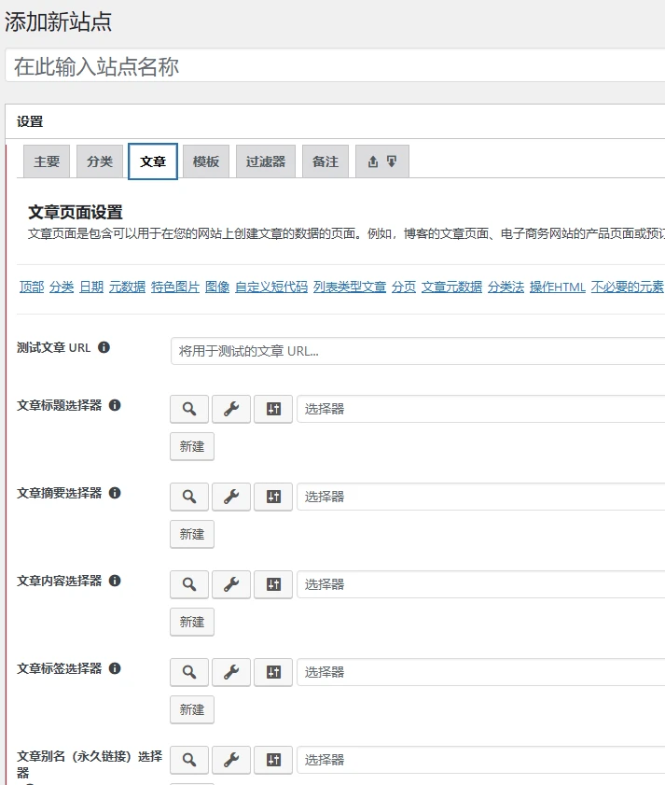Click options box icon for 文章标题选择器
The width and height of the screenshot is (665, 785).
click(x=273, y=409)
